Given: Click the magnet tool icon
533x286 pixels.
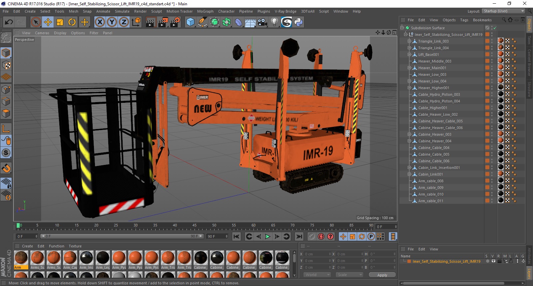Looking at the screenshot, I should click(x=6, y=168).
